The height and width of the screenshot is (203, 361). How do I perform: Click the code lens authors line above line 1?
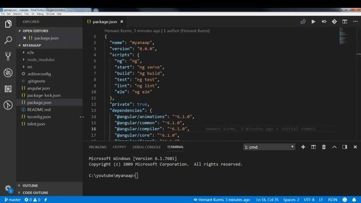(157, 30)
